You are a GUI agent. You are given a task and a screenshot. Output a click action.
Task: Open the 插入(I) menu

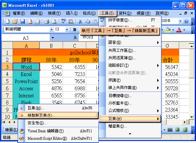(x=72, y=13)
